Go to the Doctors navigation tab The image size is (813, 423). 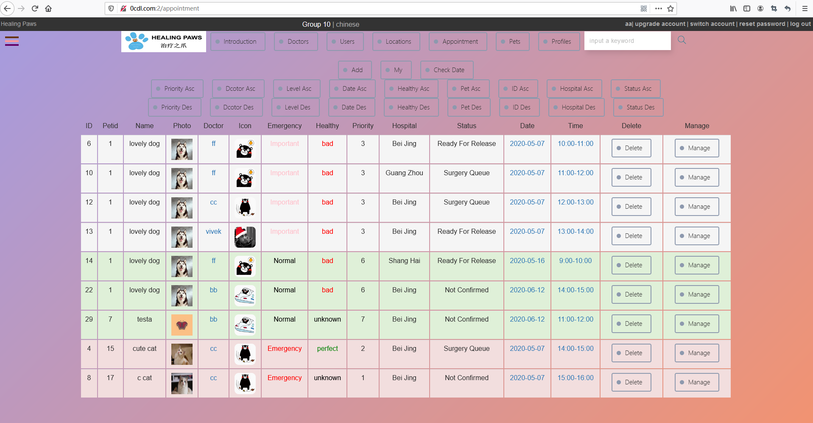(x=296, y=42)
